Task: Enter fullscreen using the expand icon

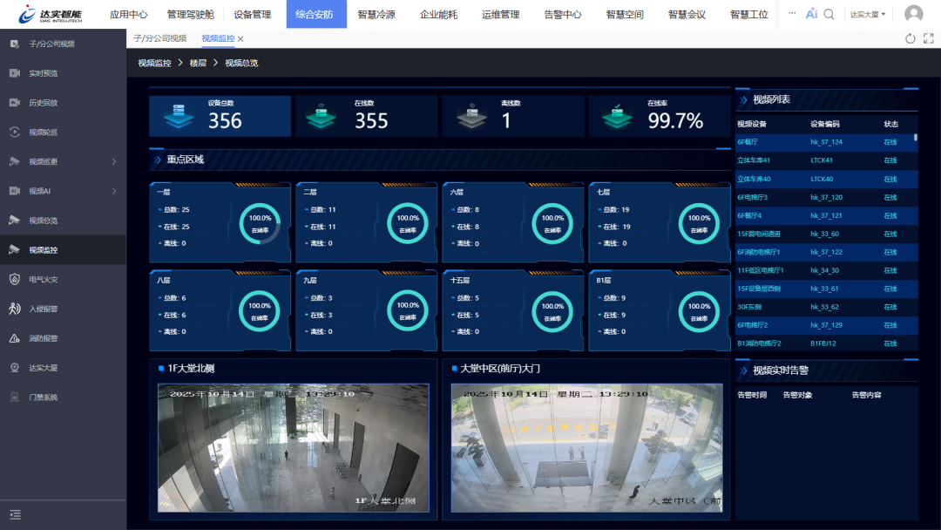Action: (926, 38)
